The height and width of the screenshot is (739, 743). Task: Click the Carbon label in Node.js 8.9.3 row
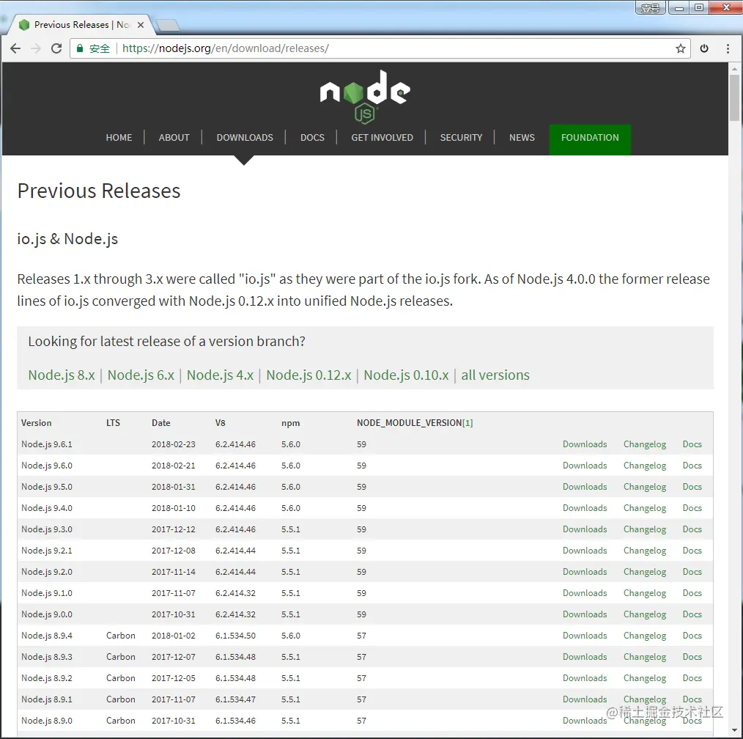(120, 656)
